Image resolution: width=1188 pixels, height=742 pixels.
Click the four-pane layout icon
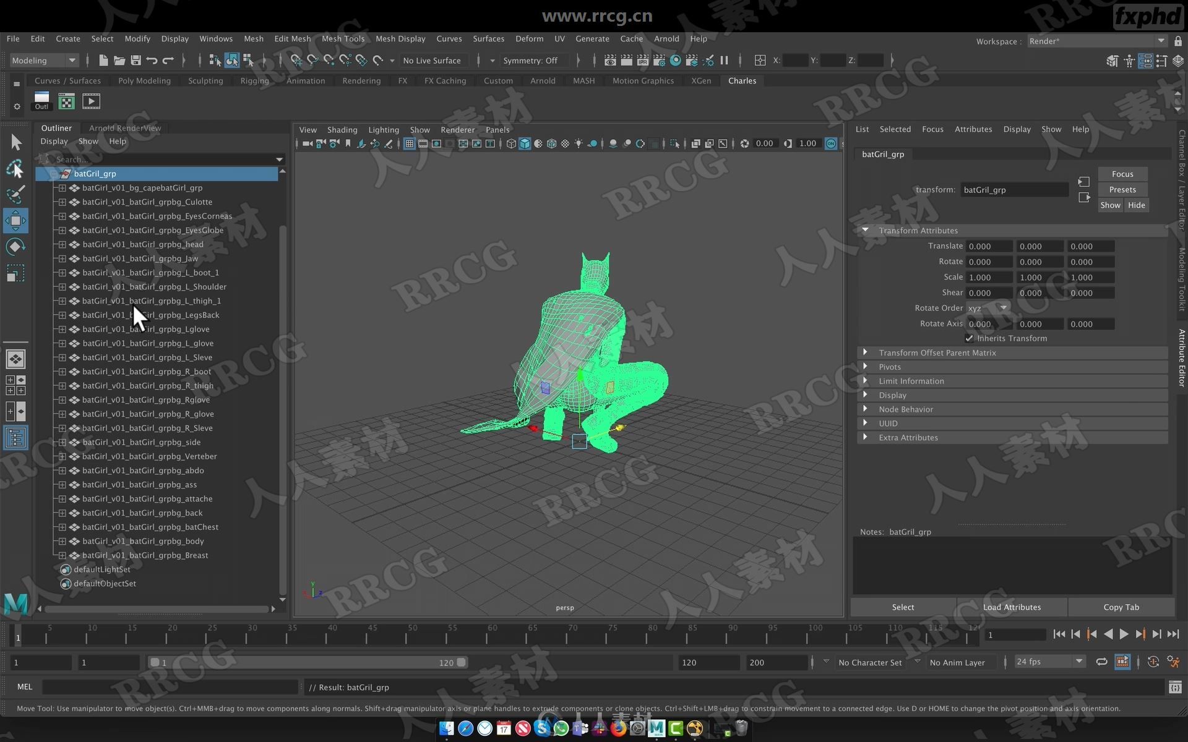point(15,385)
